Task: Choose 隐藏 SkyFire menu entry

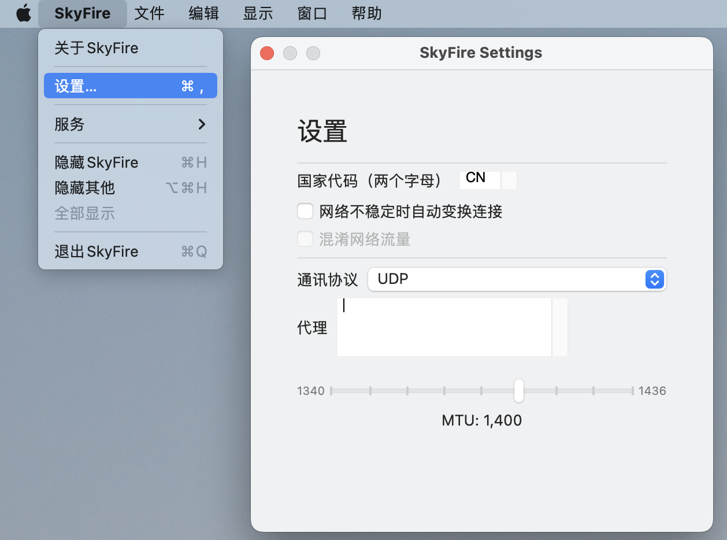Action: 131,162
